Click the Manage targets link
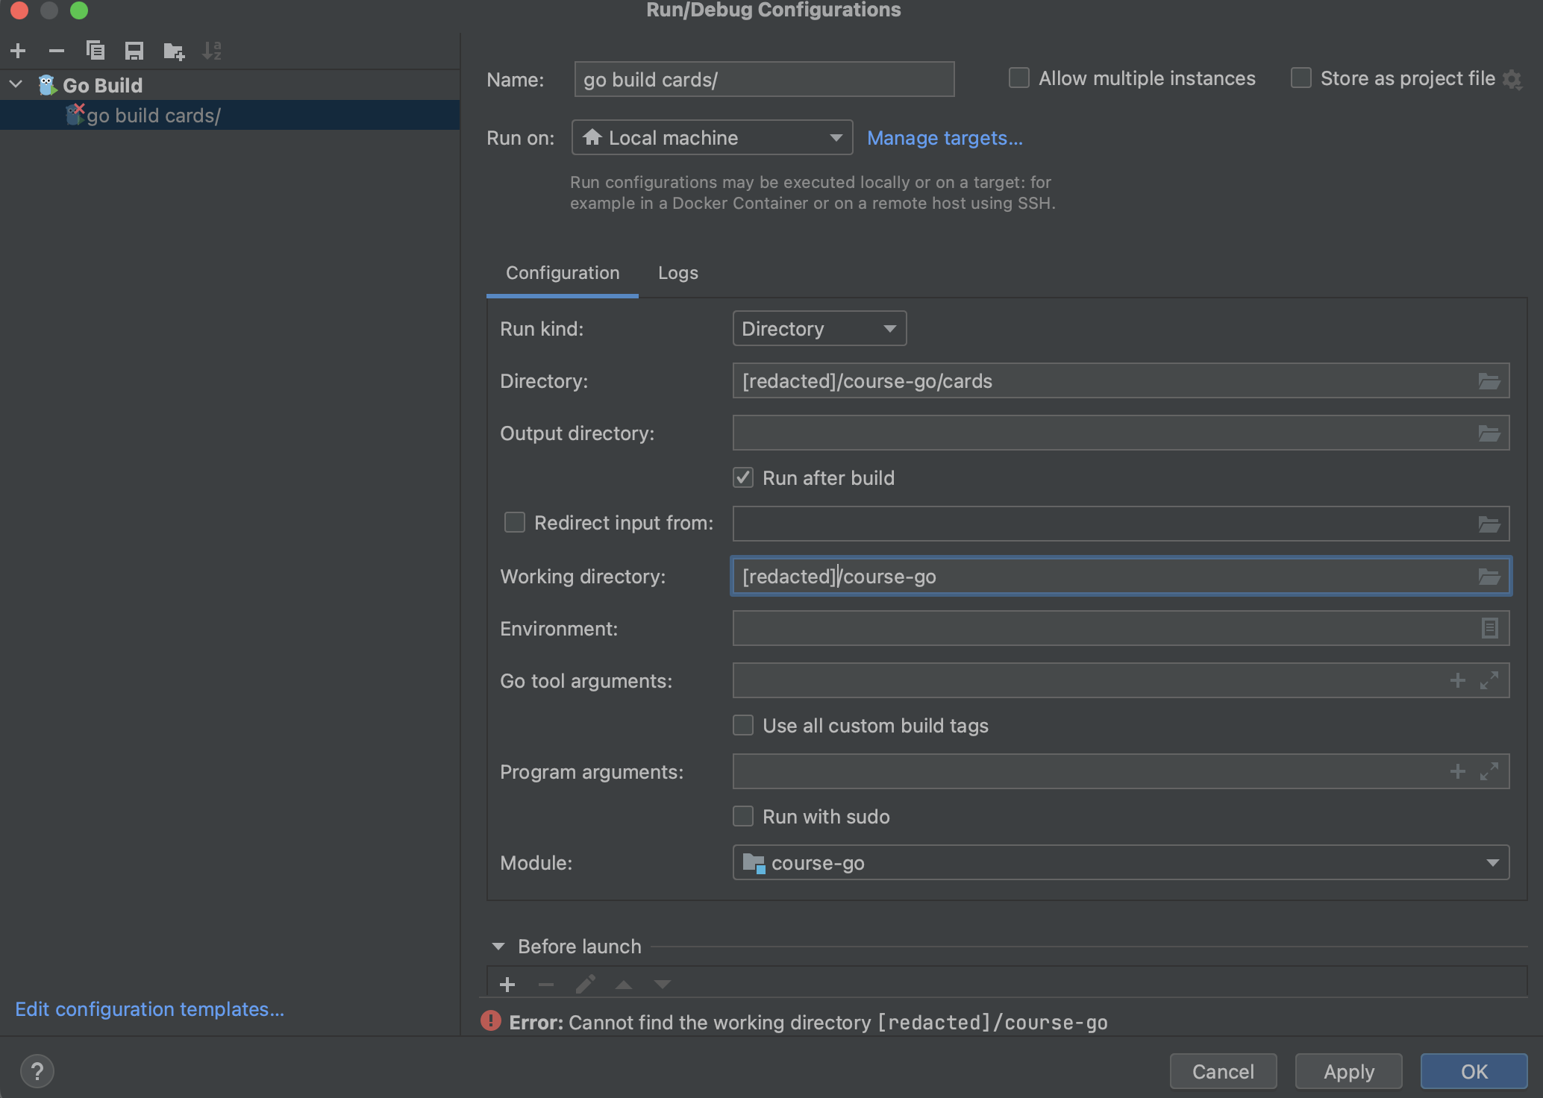This screenshot has height=1098, width=1543. coord(946,137)
